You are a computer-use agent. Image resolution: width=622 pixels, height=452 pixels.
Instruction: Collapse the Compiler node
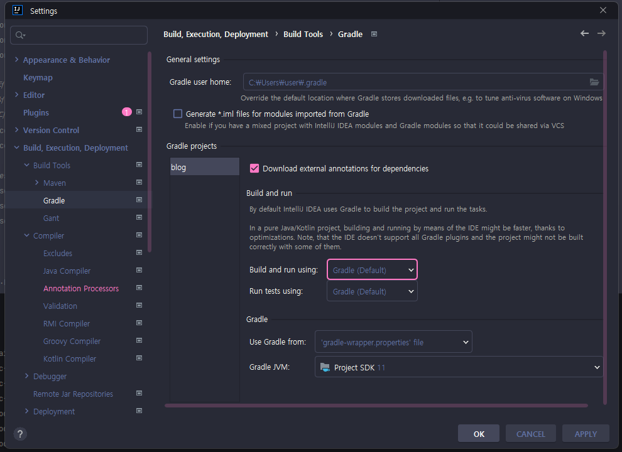26,235
